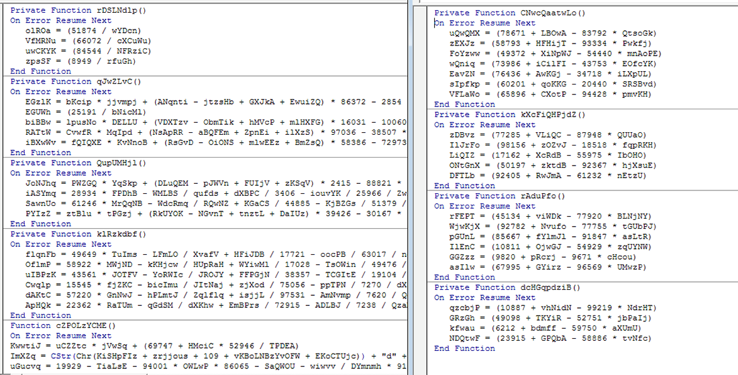This screenshot has width=738, height=375.
Task: Click the 'Private Function QupUMHjl()' declaration
Action: tap(78, 163)
